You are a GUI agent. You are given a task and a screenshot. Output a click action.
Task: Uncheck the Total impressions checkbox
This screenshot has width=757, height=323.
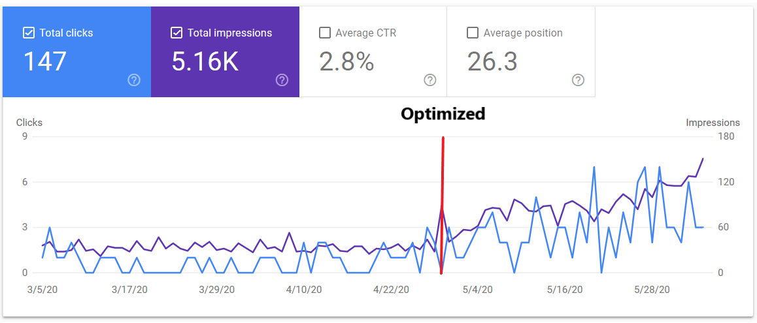[176, 33]
